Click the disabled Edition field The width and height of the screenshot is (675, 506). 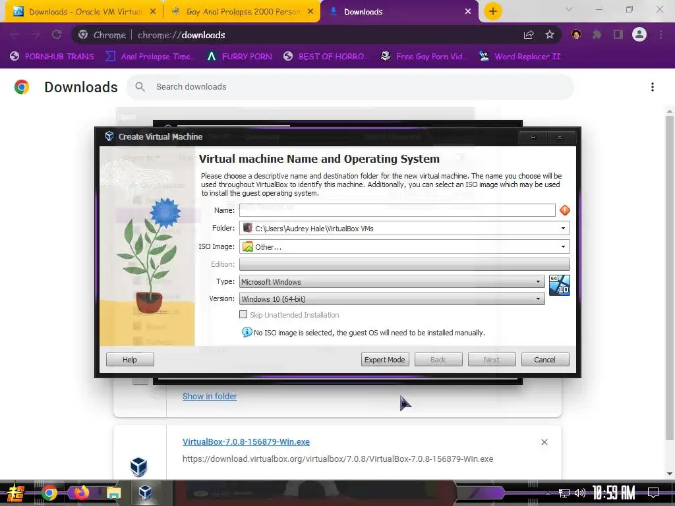coord(404,264)
